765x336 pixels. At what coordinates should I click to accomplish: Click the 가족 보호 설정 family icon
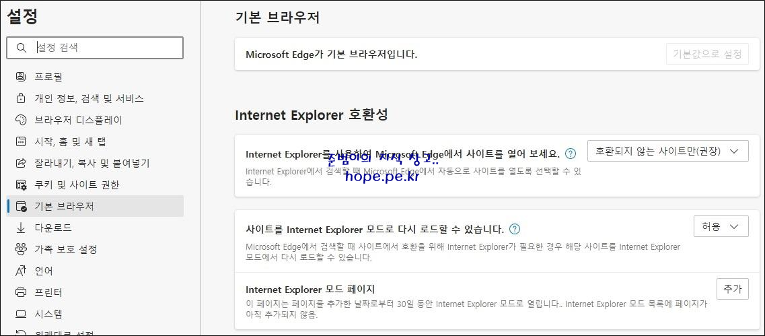pyautogui.click(x=20, y=249)
